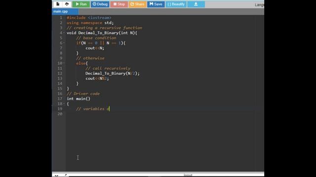The image size is (316, 177).
Task: Click the download icon button
Action: tap(196, 4)
